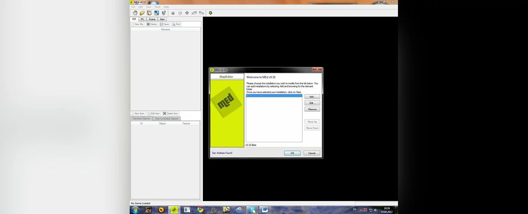The width and height of the screenshot is (528, 214).
Task: Click the Object column header
Action: click(162, 123)
